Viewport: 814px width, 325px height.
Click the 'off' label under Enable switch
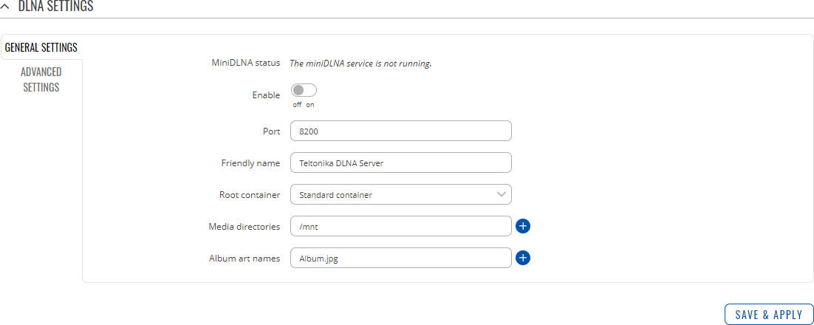coord(297,105)
